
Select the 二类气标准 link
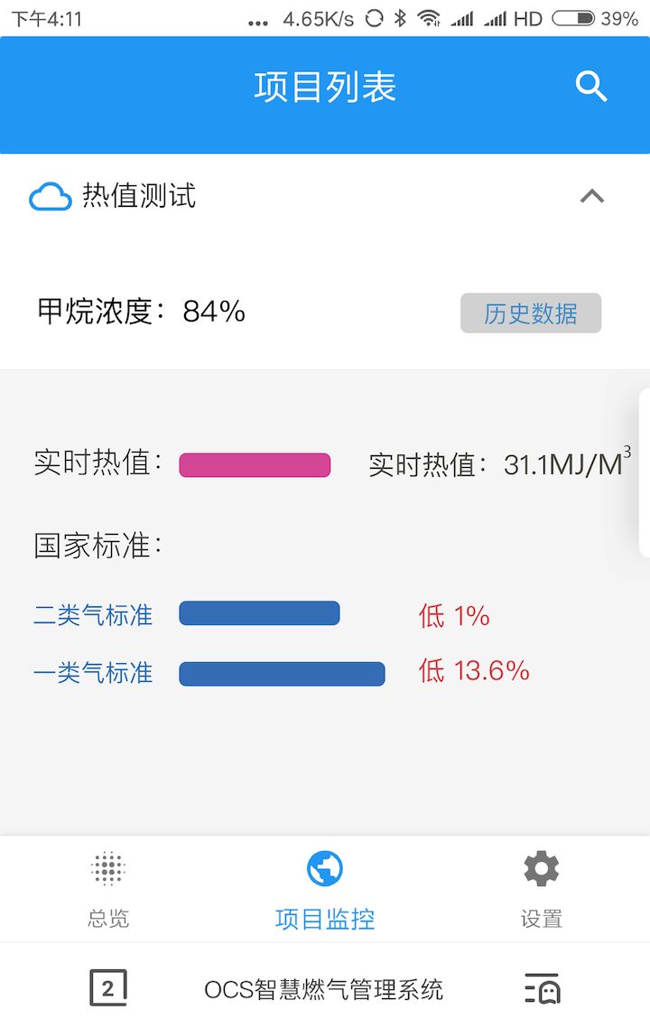tap(93, 616)
